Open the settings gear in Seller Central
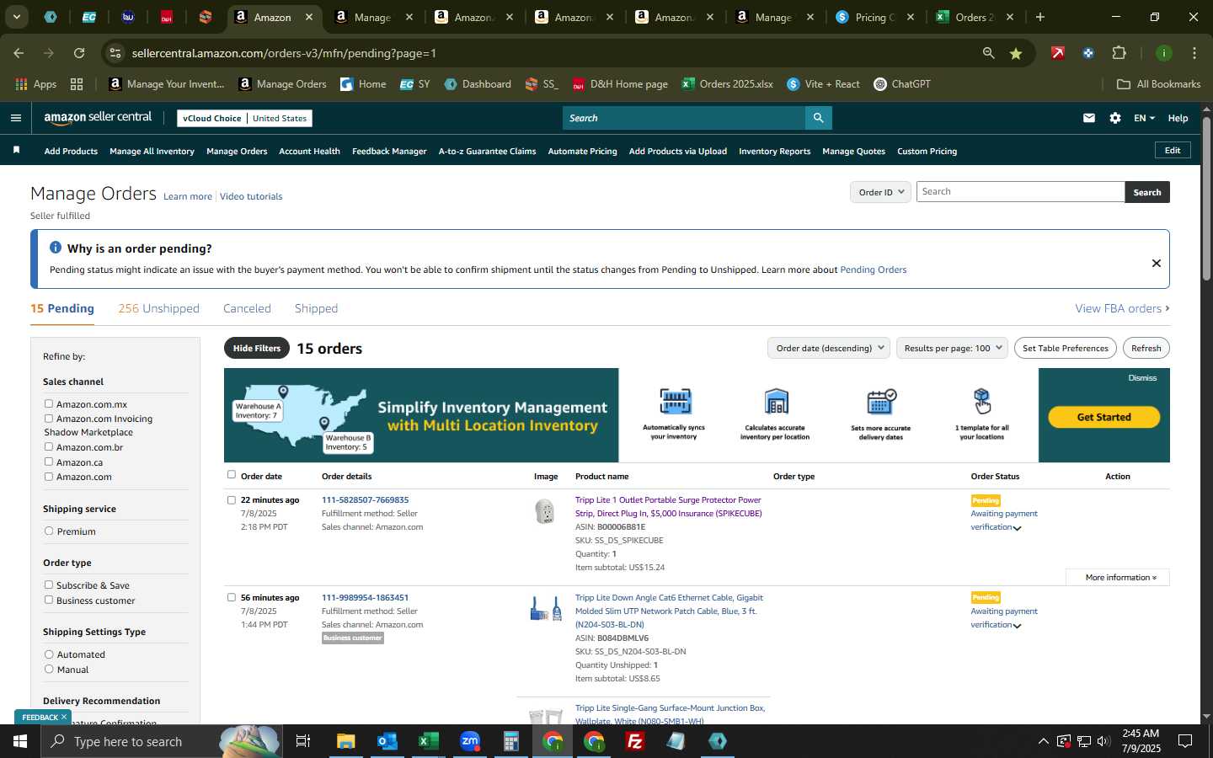The image size is (1213, 758). pyautogui.click(x=1115, y=118)
